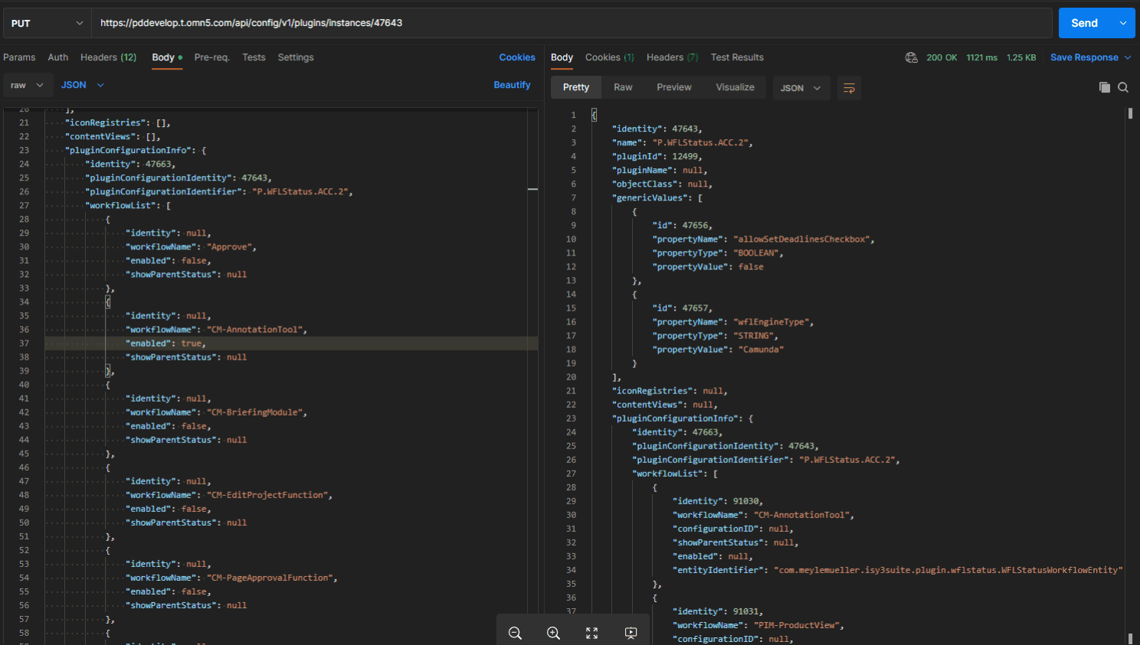Click the zoom out magnifier icon
Image resolution: width=1140 pixels, height=645 pixels.
[x=516, y=633]
